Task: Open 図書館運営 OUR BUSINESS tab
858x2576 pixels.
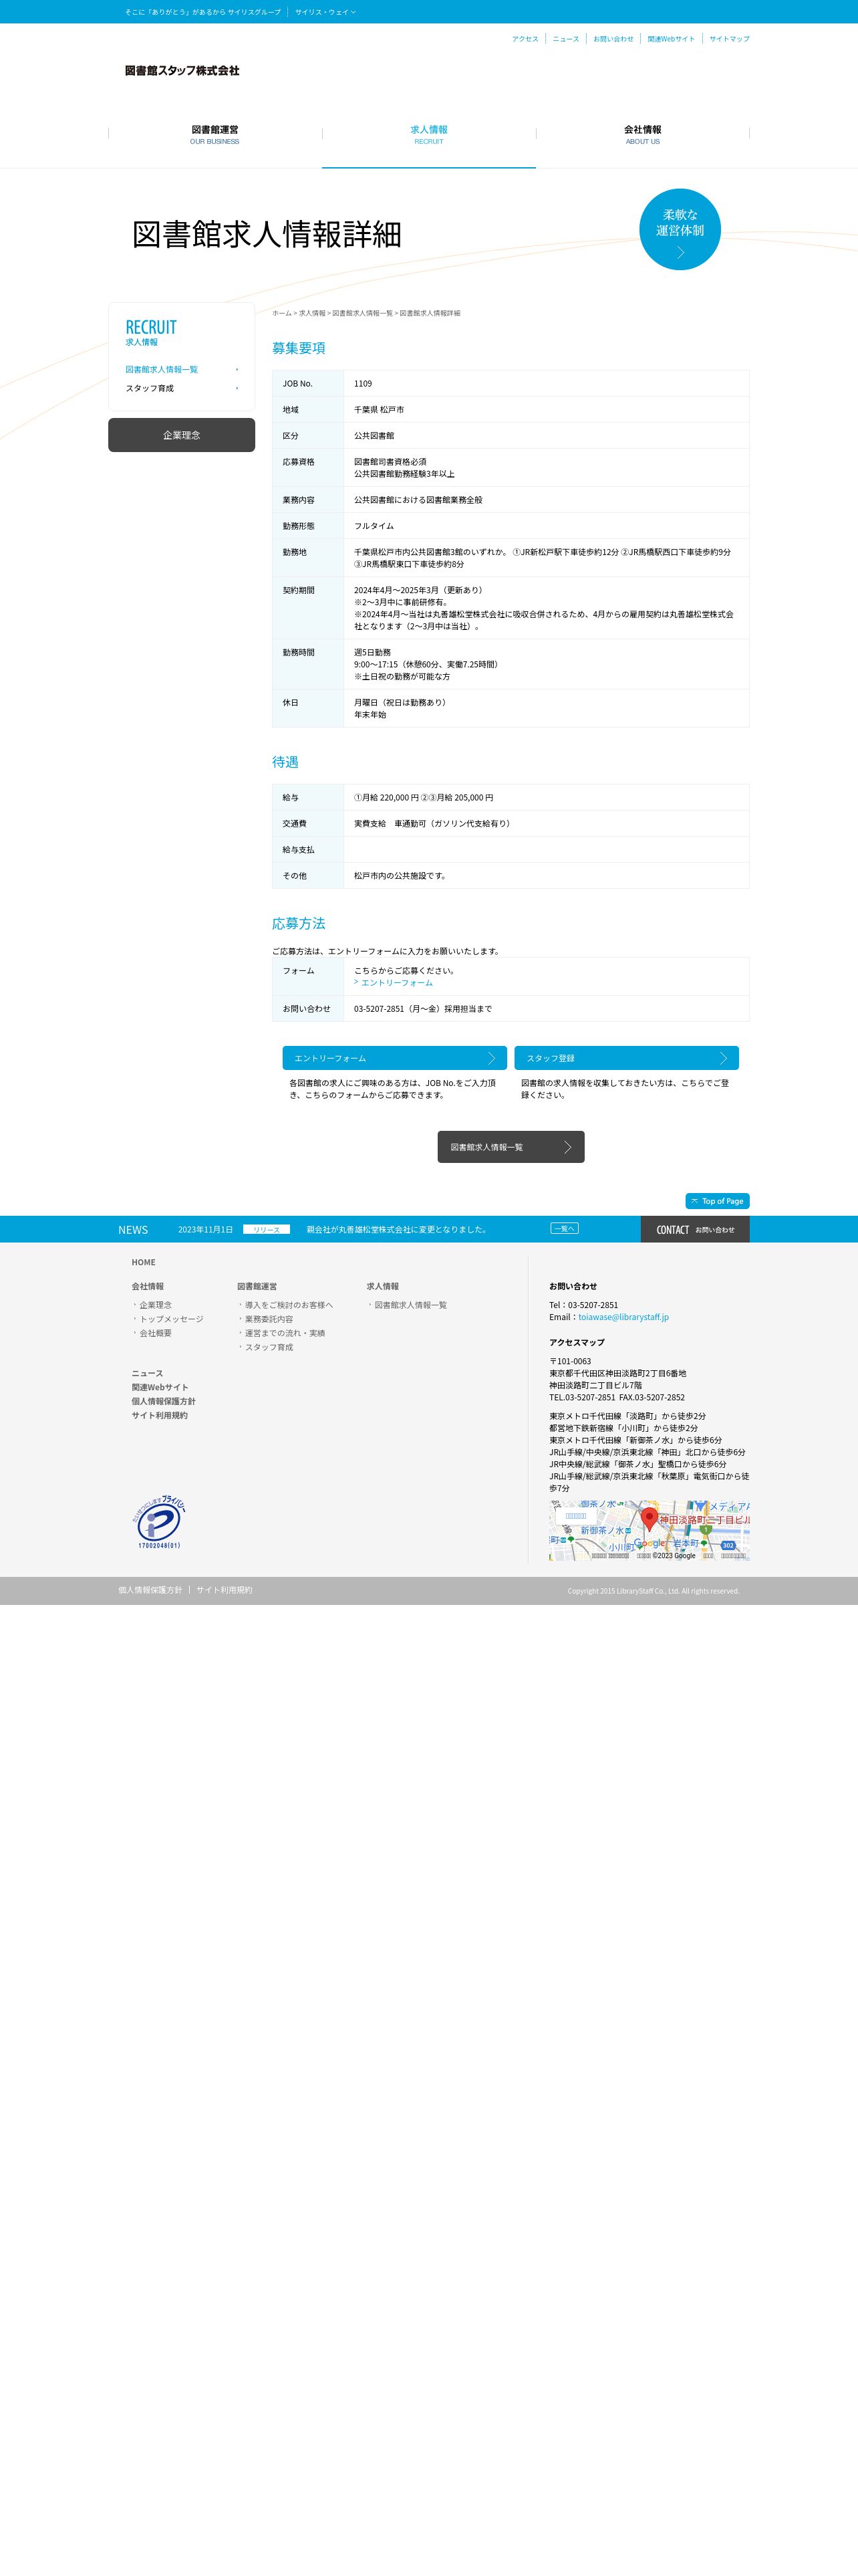Action: coord(214,134)
